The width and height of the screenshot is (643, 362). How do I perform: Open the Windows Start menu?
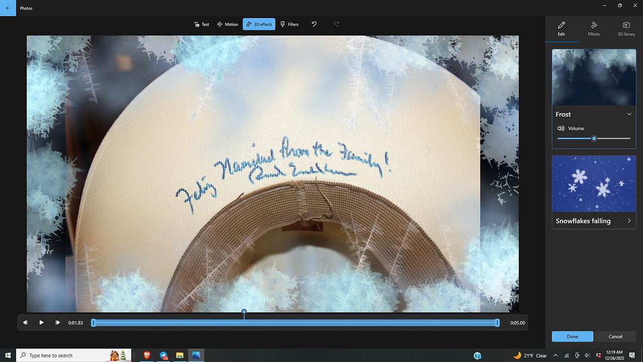click(x=8, y=355)
